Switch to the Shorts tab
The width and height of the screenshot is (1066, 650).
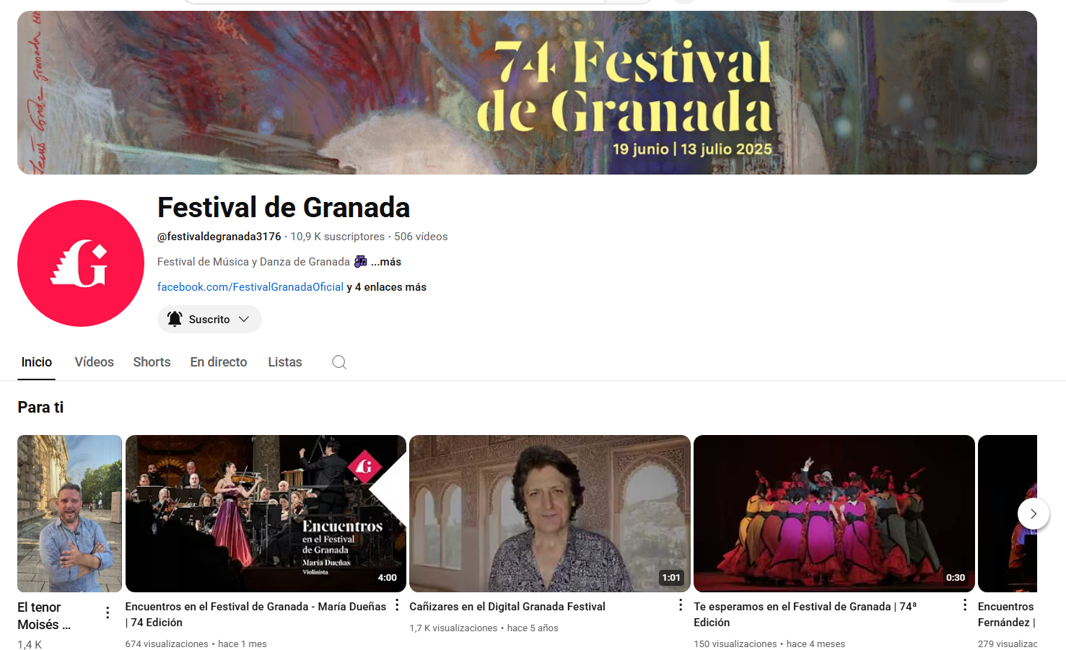coord(152,362)
